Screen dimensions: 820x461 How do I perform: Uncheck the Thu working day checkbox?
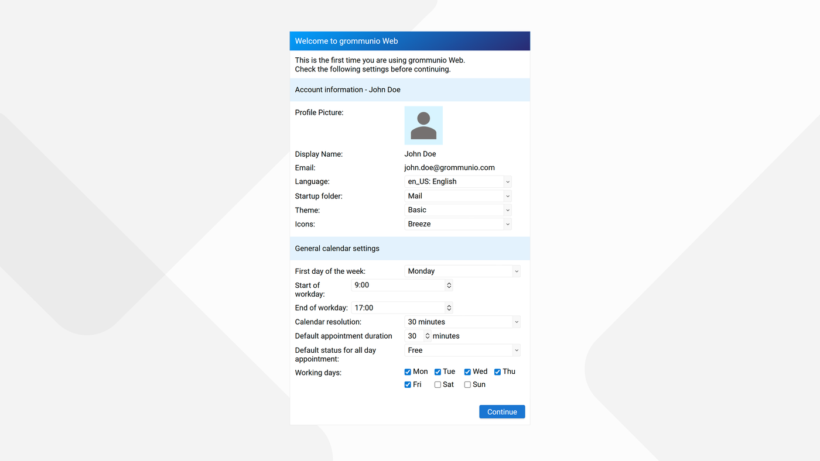tap(497, 372)
